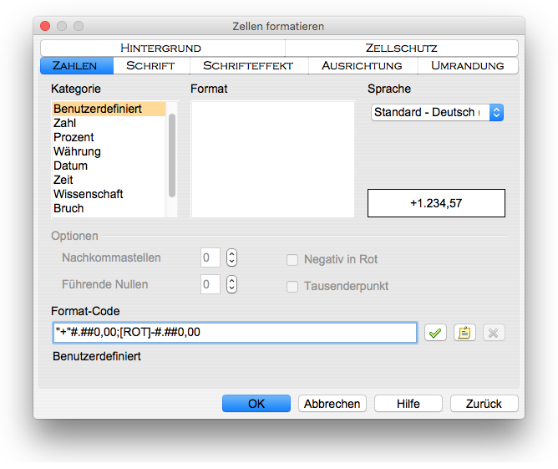Select the Bruch category
The width and height of the screenshot is (558, 469).
point(109,208)
